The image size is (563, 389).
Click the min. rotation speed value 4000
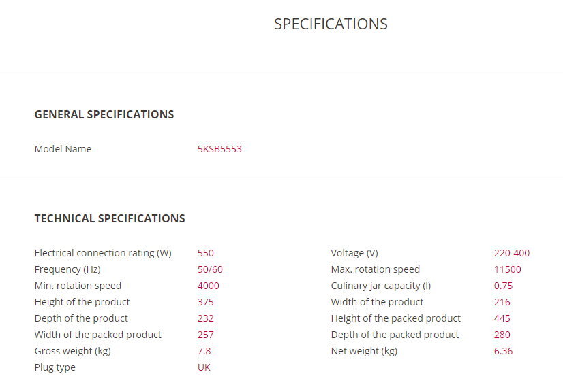click(209, 286)
